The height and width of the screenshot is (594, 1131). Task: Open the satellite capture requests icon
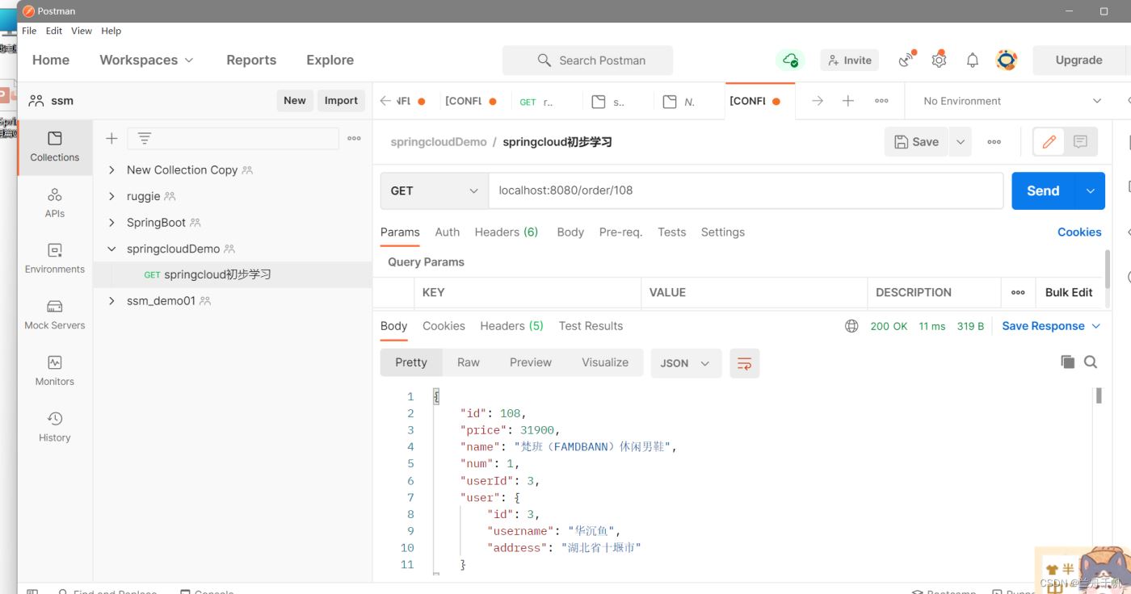(x=906, y=60)
